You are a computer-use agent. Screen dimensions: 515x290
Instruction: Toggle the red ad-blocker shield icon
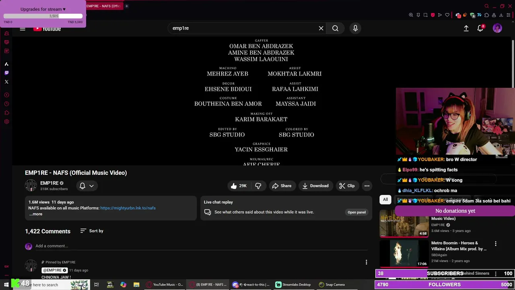point(433,15)
